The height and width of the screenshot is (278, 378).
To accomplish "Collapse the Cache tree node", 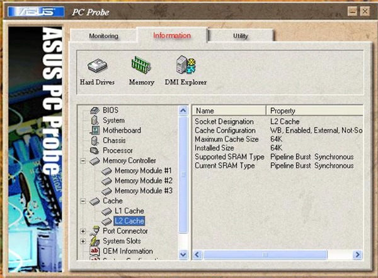I will tap(83, 201).
